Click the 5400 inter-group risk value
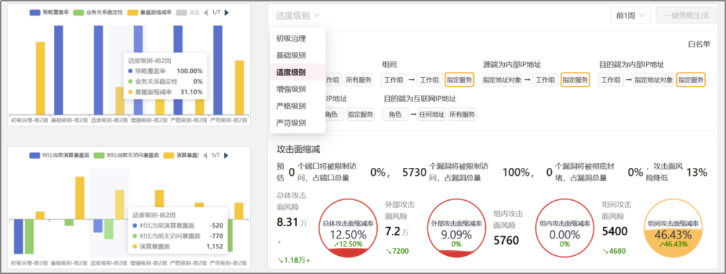The height and width of the screenshot is (274, 726). pos(615,231)
